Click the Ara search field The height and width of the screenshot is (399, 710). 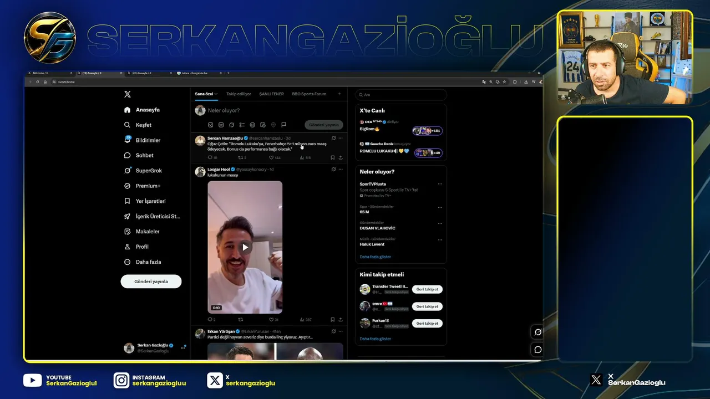[401, 95]
